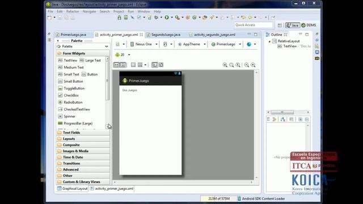Click the Open Perspective icon
Image resolution: width=363 pixels, height=204 pixels.
point(280,25)
